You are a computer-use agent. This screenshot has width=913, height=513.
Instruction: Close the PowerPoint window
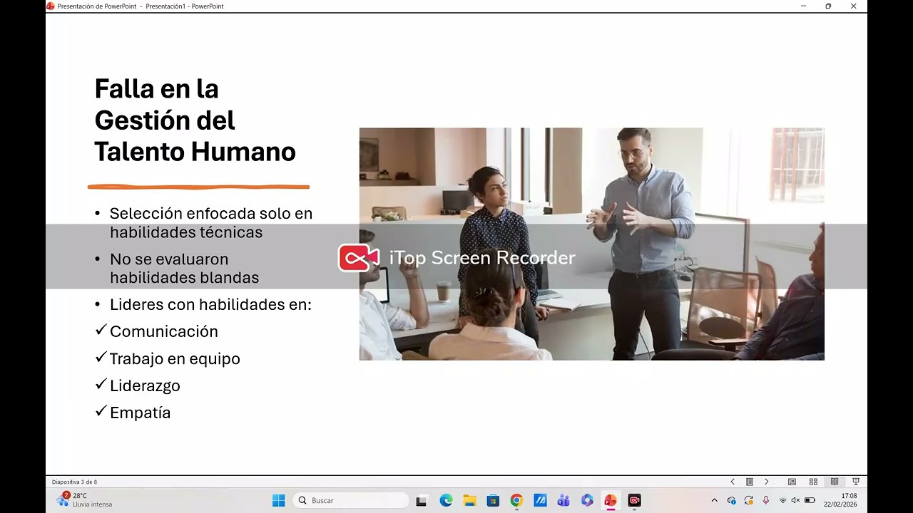(x=853, y=6)
